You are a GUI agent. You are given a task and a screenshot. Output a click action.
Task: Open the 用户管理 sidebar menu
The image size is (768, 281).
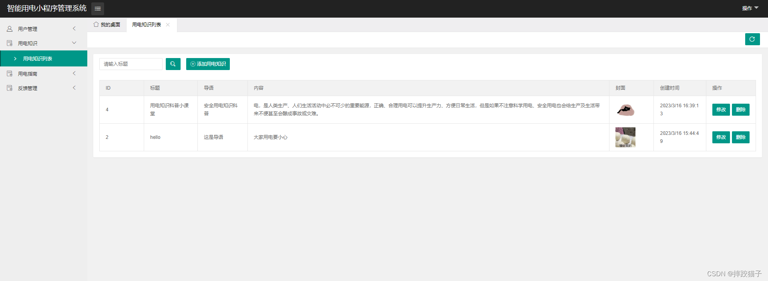(x=44, y=29)
